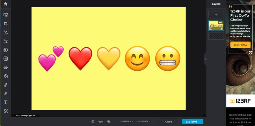Click the smiling blushing face emoji
Screen dimensions: 255x126
pos(137,58)
